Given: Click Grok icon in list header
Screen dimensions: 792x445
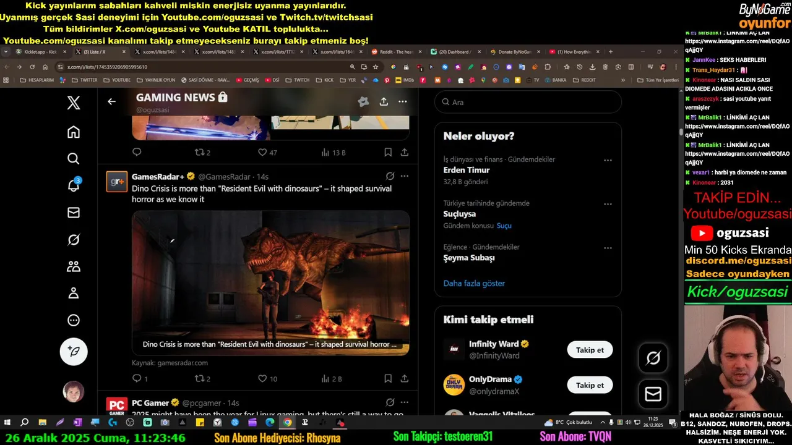Looking at the screenshot, I should click(363, 101).
